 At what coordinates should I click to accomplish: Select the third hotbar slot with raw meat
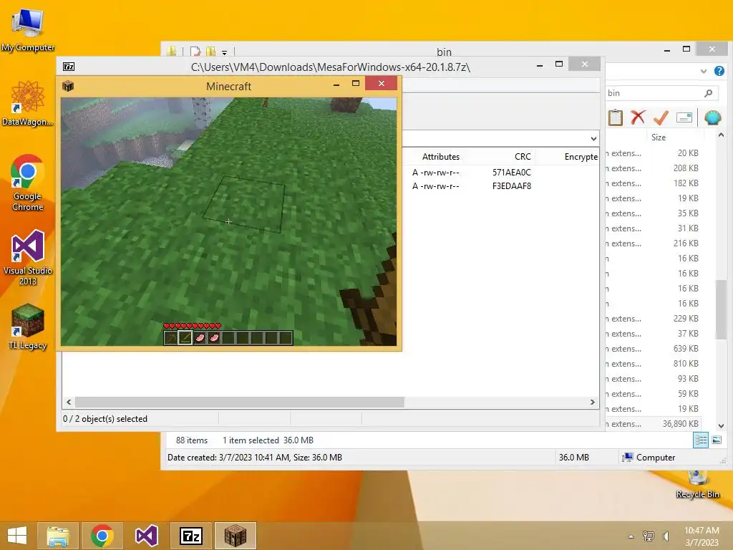[x=200, y=338]
